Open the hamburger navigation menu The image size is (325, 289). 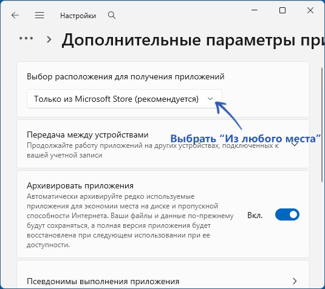(39, 15)
